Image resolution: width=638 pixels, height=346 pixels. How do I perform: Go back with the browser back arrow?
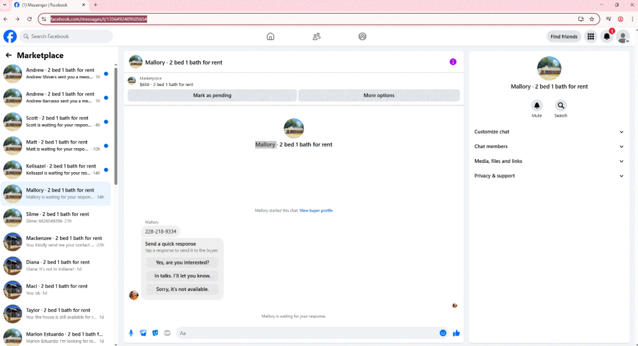pyautogui.click(x=5, y=19)
